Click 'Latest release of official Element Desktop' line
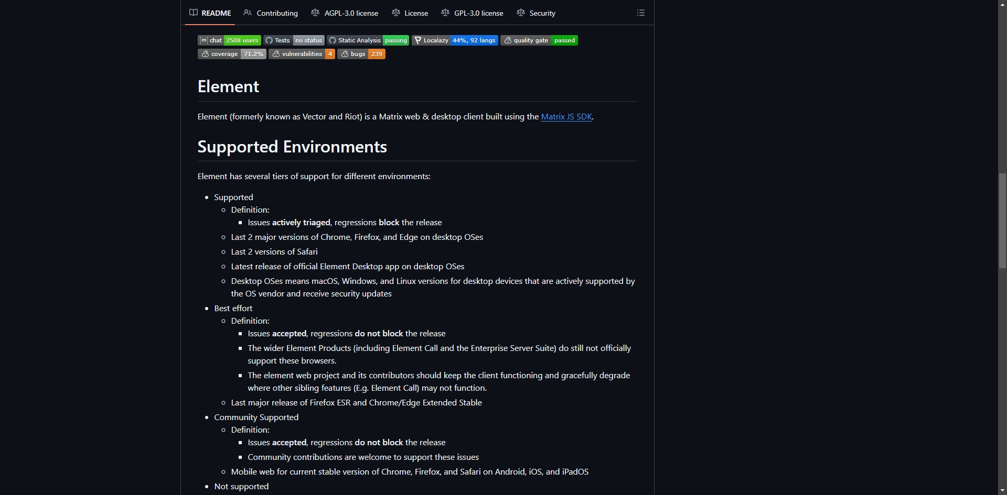Screen dimensions: 1007x495 pos(348,267)
